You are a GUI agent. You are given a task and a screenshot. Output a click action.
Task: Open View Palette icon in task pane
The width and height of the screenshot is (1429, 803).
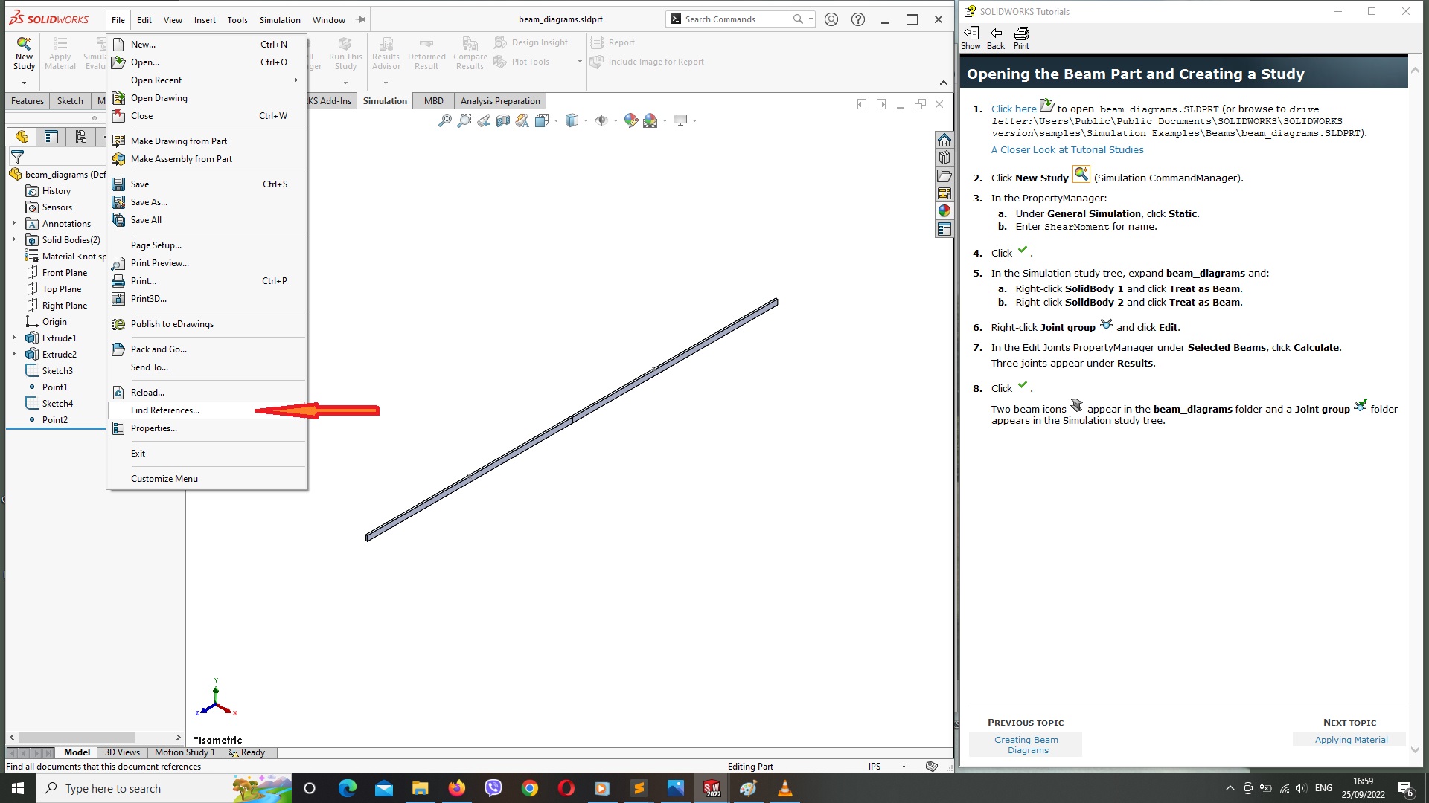[x=944, y=193]
